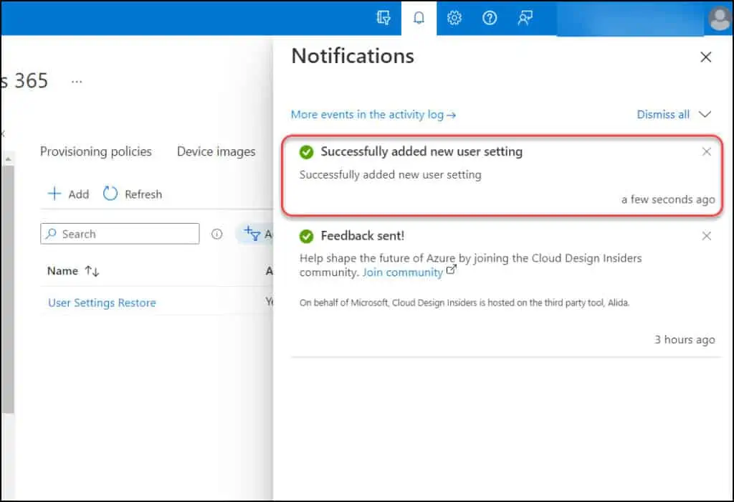Click the green check icon beside Feedback sent
The width and height of the screenshot is (734, 502).
pos(306,237)
